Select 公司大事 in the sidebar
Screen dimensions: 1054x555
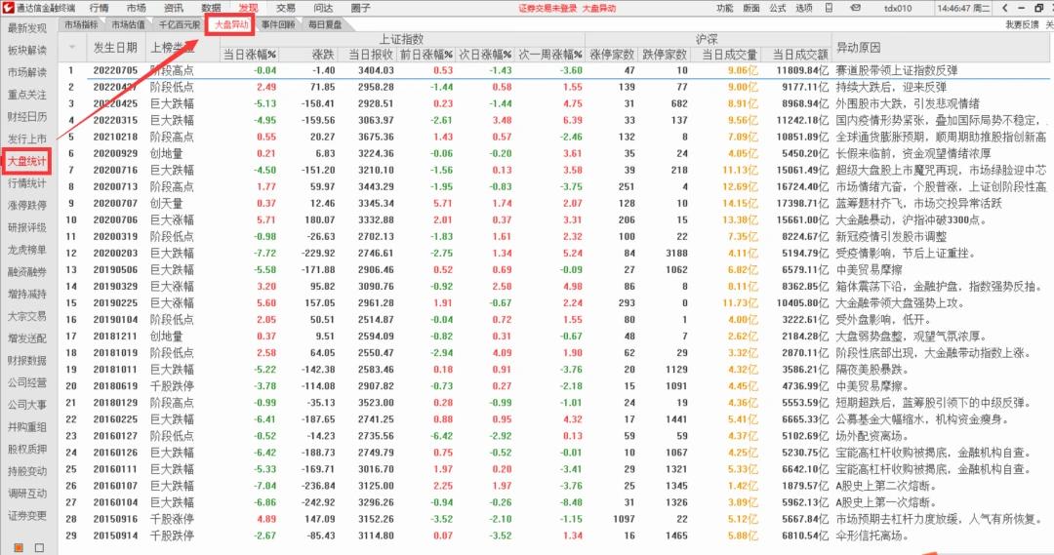[x=27, y=405]
